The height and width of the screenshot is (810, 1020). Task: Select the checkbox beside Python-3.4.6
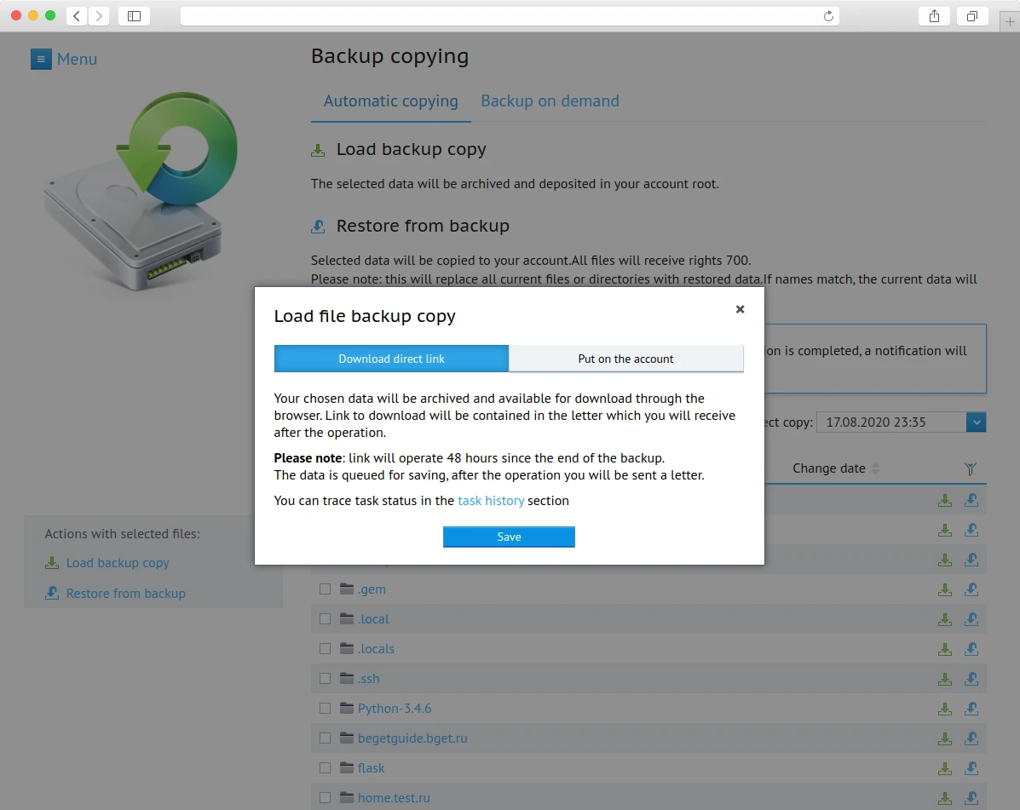(325, 708)
